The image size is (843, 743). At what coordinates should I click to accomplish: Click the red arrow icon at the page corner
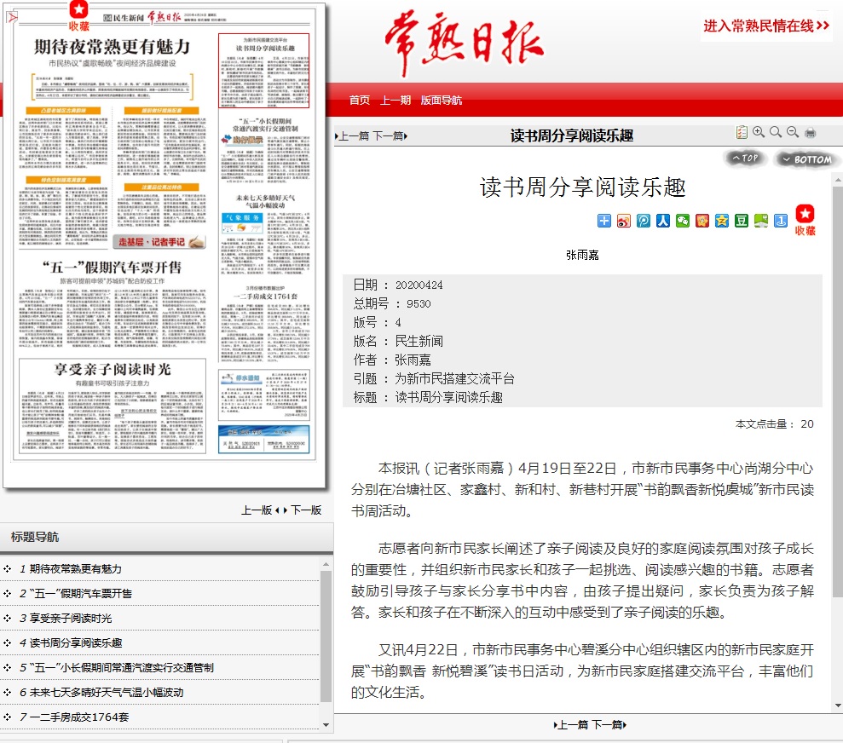pos(12,18)
